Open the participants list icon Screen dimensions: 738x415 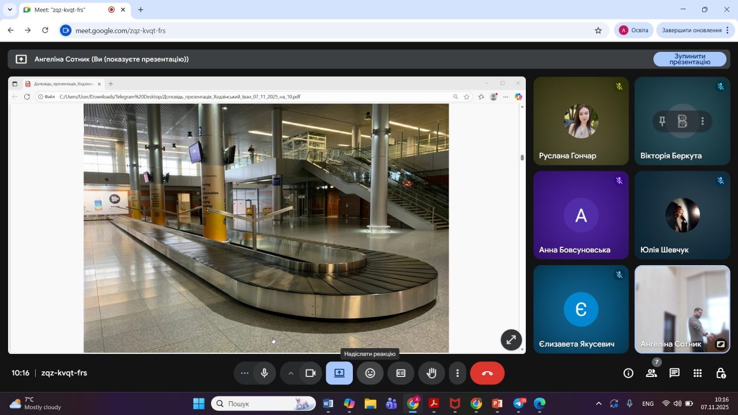point(652,373)
